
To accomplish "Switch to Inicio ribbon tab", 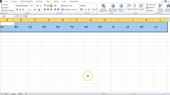I will point(6,1).
